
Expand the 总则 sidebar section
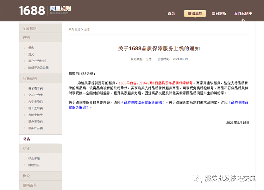pos(26,37)
